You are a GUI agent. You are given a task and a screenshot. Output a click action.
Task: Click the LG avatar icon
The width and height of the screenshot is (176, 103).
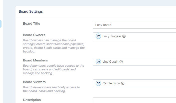(98, 61)
